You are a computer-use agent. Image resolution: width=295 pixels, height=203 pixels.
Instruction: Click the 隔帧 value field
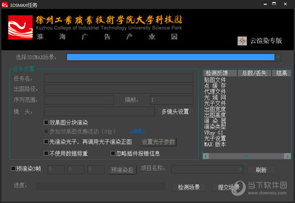click(172, 100)
